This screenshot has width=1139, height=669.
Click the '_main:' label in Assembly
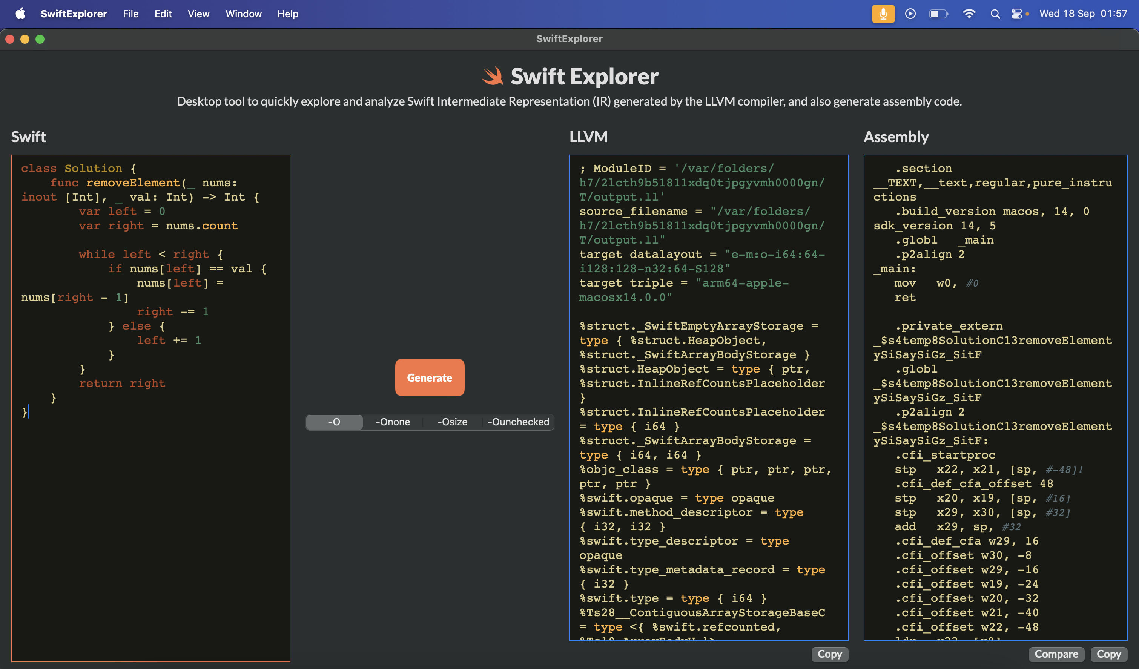pyautogui.click(x=895, y=269)
